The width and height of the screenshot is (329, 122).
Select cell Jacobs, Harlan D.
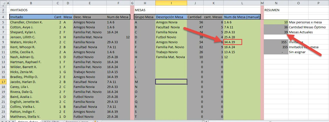coord(31,82)
